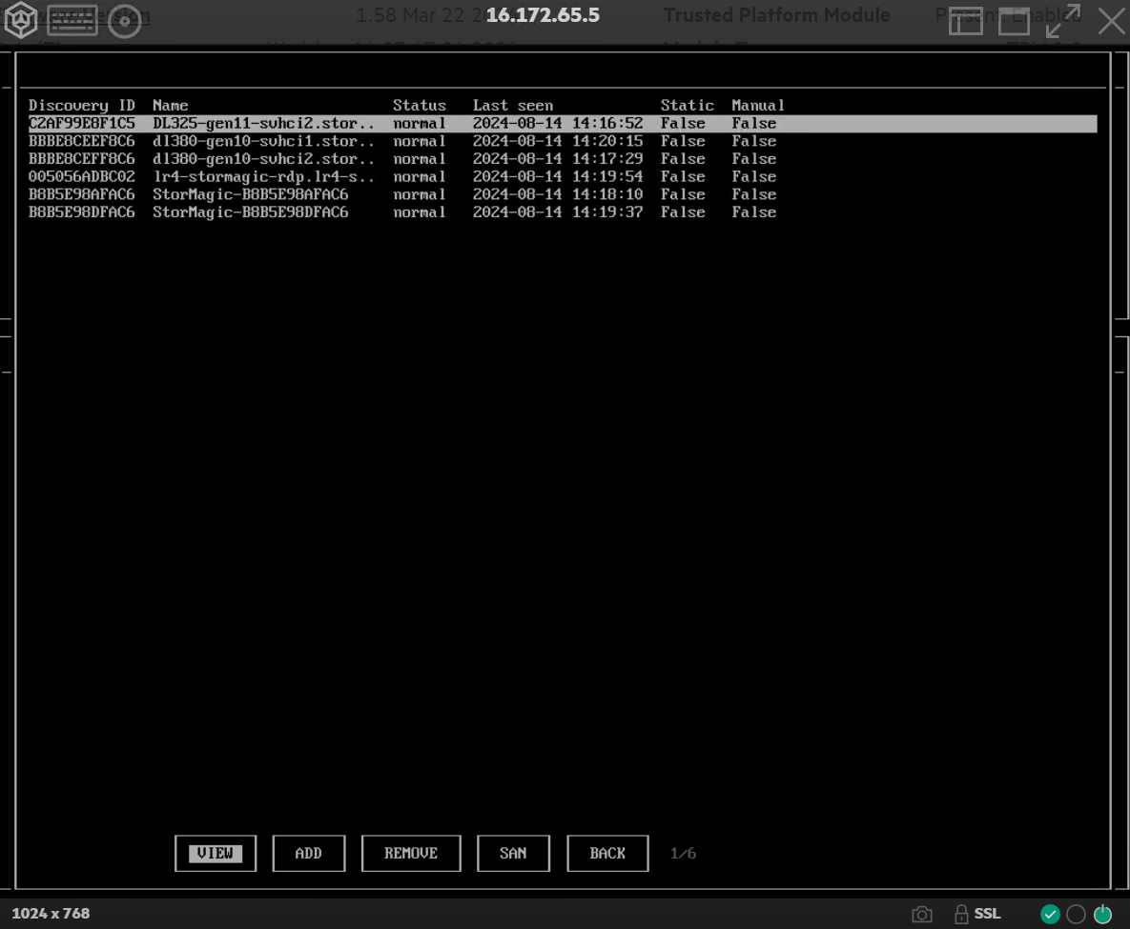Click the 1024 x 768 resolution label

[51, 914]
